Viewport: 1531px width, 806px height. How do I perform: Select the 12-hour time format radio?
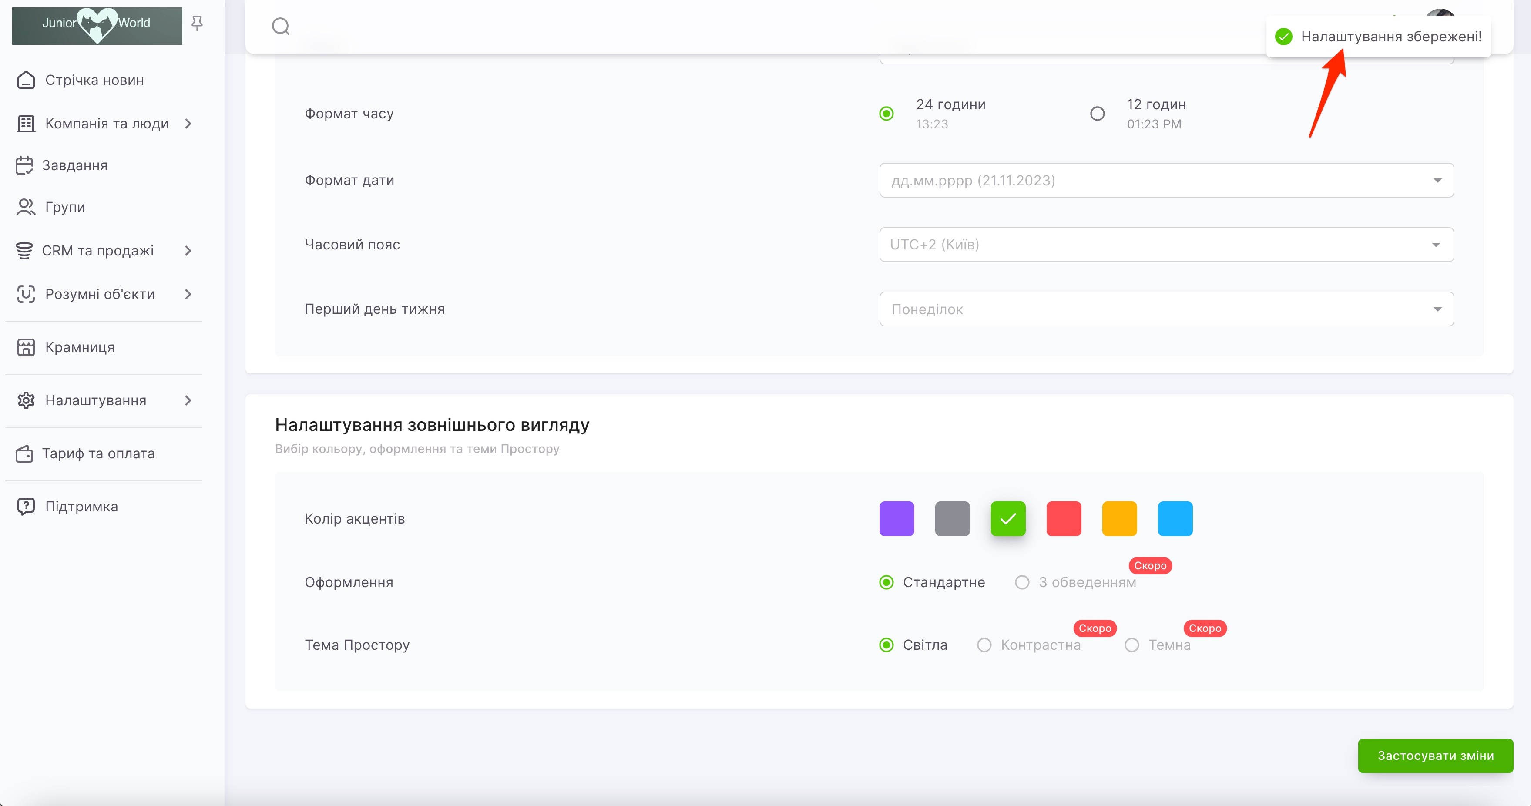(x=1097, y=114)
